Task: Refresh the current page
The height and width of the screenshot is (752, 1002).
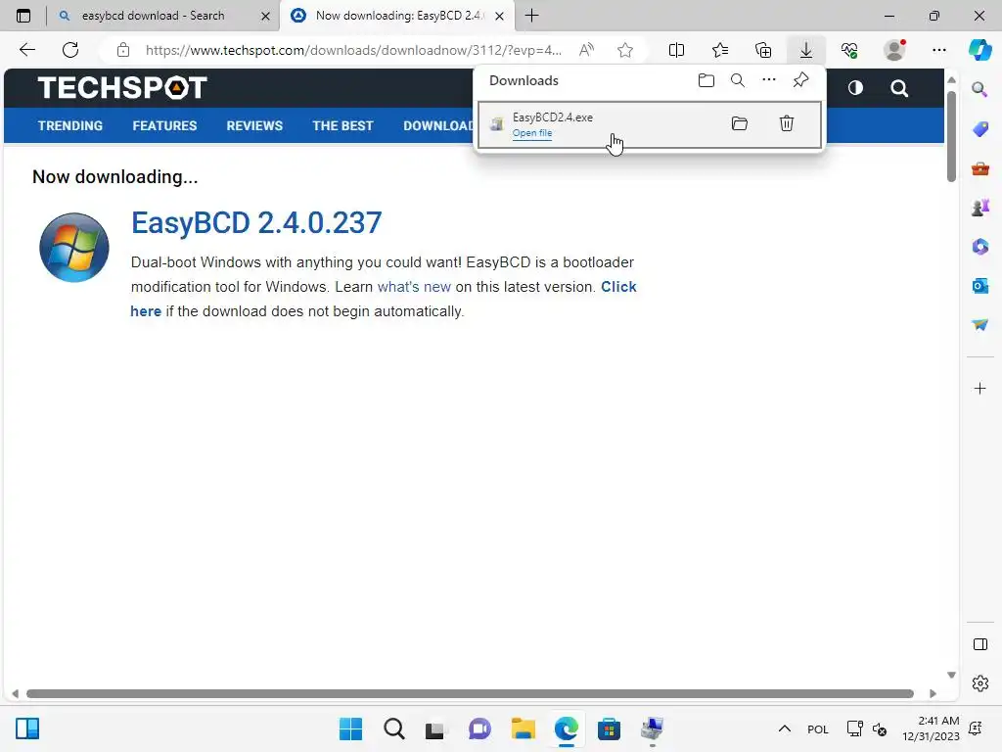Action: click(70, 50)
